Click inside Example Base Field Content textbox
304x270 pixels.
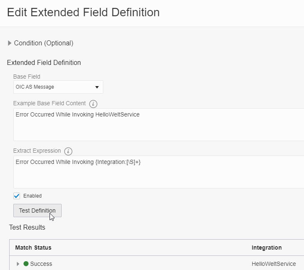(159, 124)
